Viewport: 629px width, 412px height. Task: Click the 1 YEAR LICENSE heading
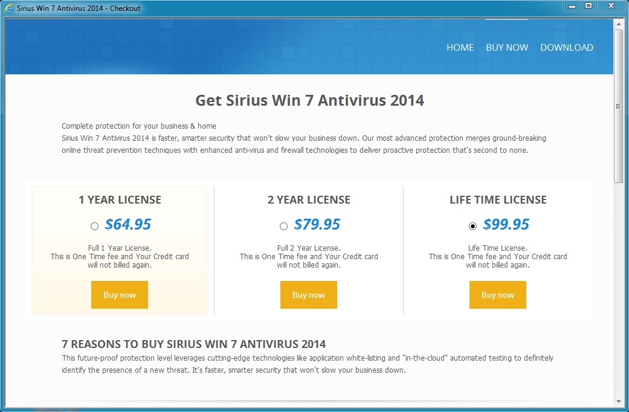[120, 200]
